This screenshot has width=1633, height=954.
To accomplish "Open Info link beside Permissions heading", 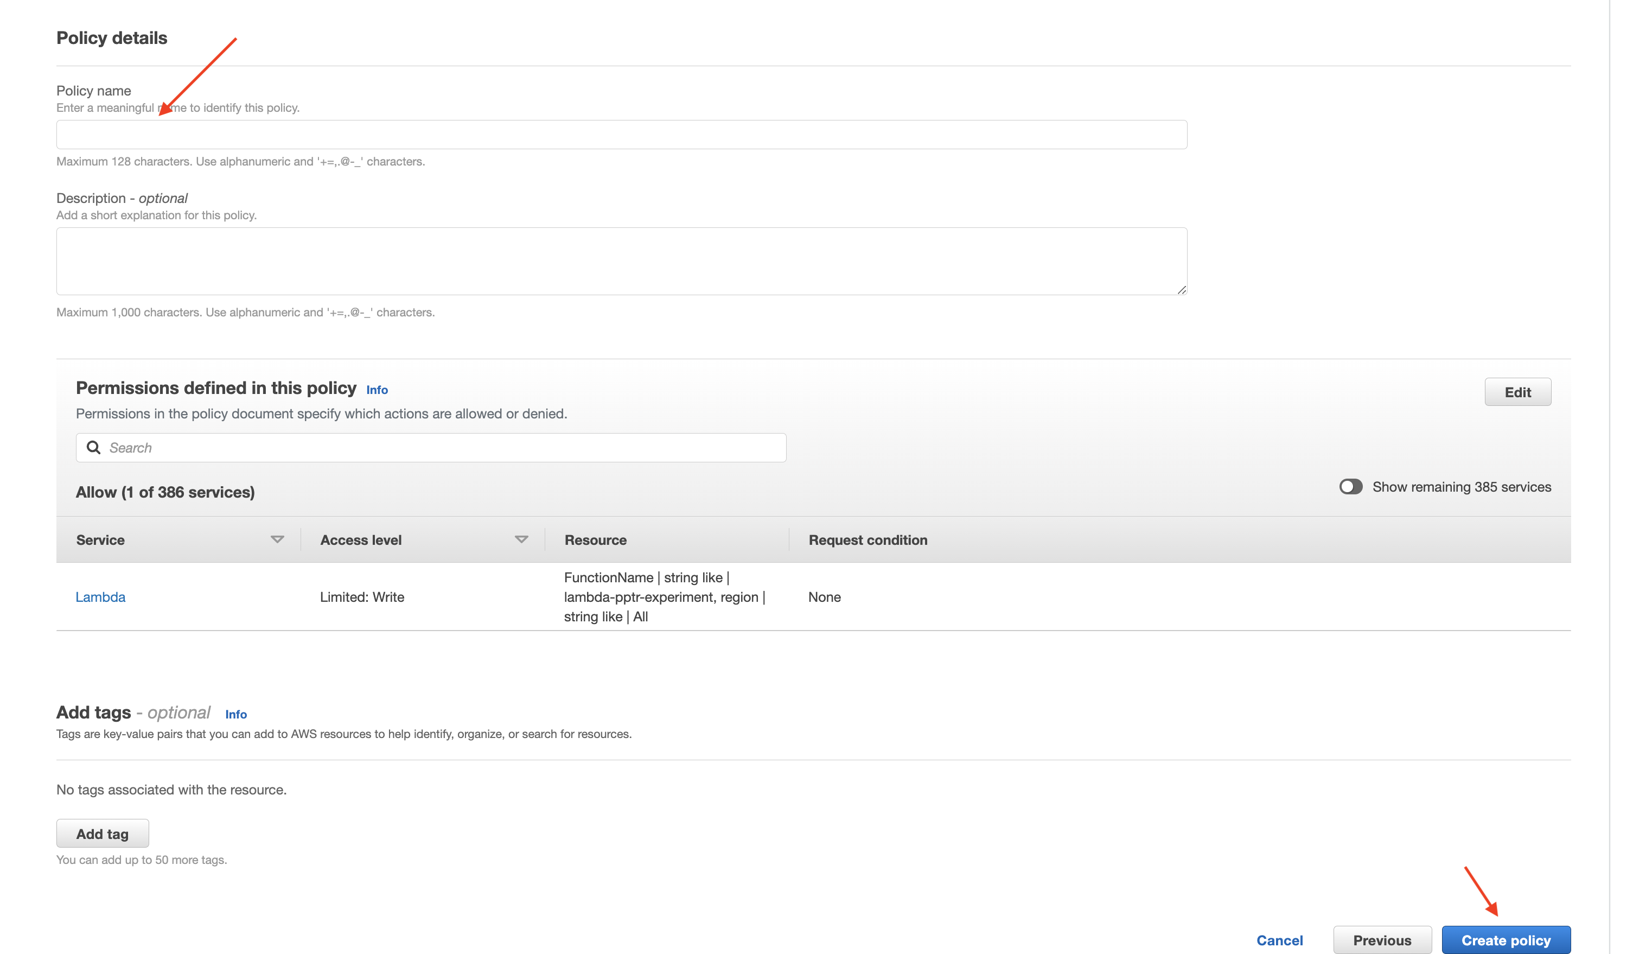I will [x=377, y=390].
